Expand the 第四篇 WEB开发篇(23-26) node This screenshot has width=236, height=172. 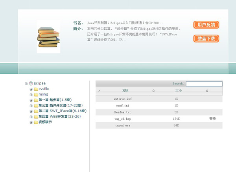click(31, 117)
